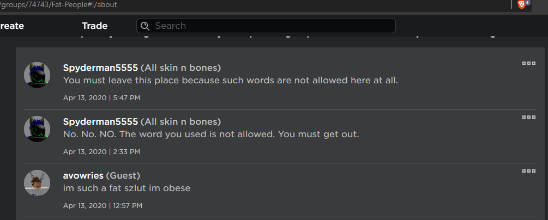Click the "(All skin n bones)" label on the 5:47 PM post
The width and height of the screenshot is (548, 220).
tap(180, 68)
